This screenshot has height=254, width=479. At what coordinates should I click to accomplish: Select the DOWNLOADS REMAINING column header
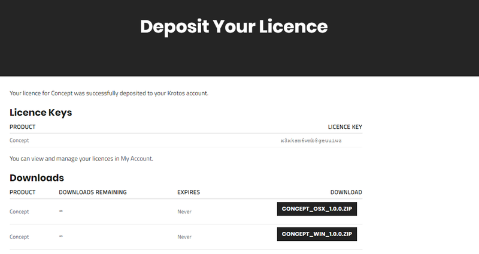93,192
